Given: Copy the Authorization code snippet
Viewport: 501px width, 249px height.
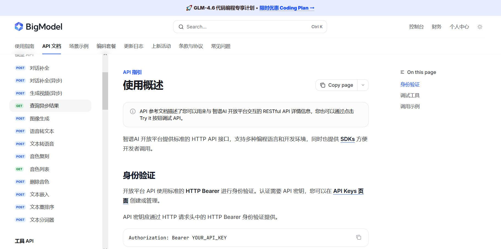Looking at the screenshot, I should (358, 237).
